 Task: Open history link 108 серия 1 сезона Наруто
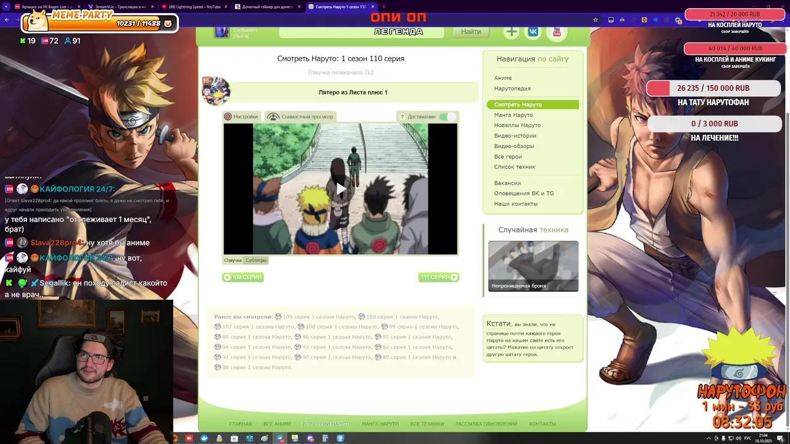tap(398, 317)
